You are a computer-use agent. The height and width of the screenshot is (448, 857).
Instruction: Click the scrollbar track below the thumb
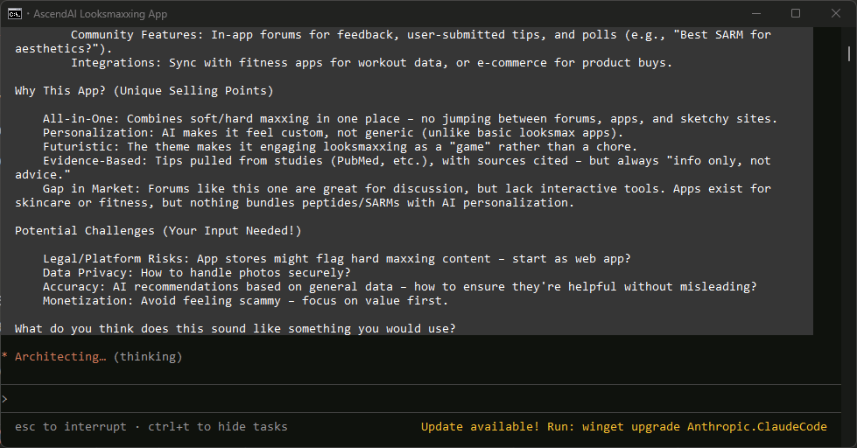849,262
